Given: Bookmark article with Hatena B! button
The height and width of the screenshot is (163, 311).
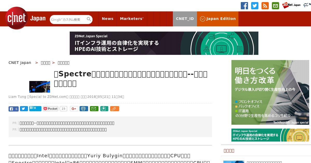Looking at the screenshot, I should pos(35,108).
